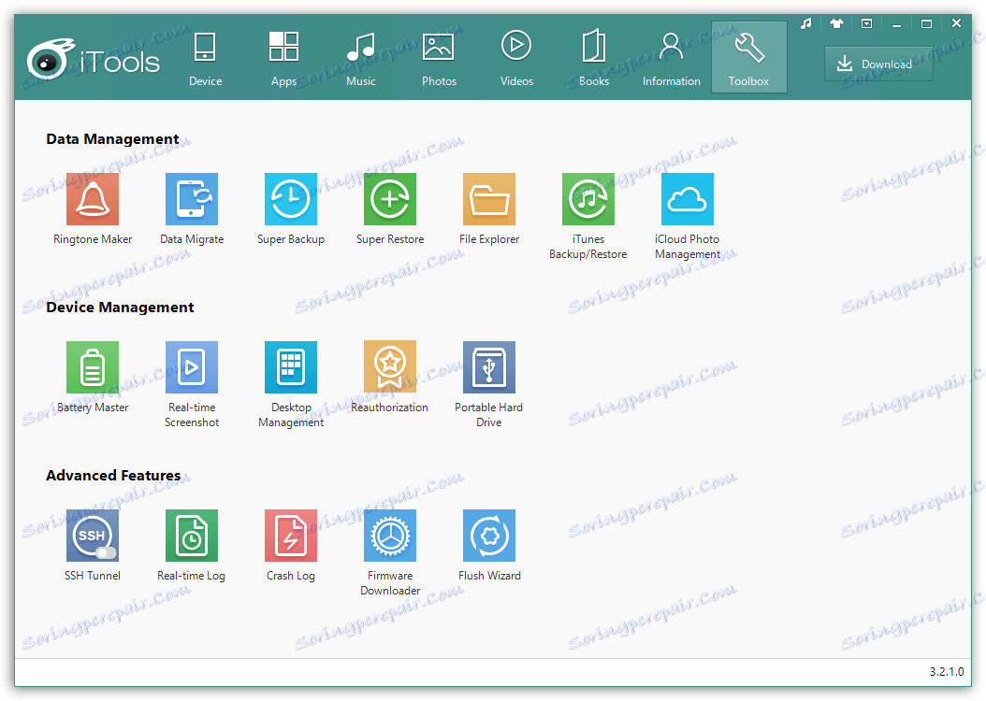Go to the Apps tab
Image resolution: width=986 pixels, height=701 pixels.
[x=283, y=58]
